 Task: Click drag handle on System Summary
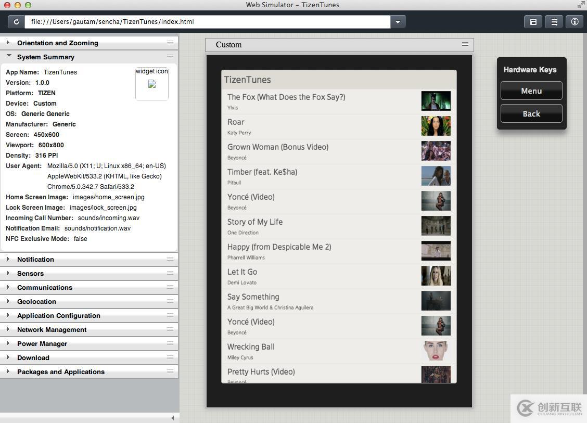click(x=170, y=57)
